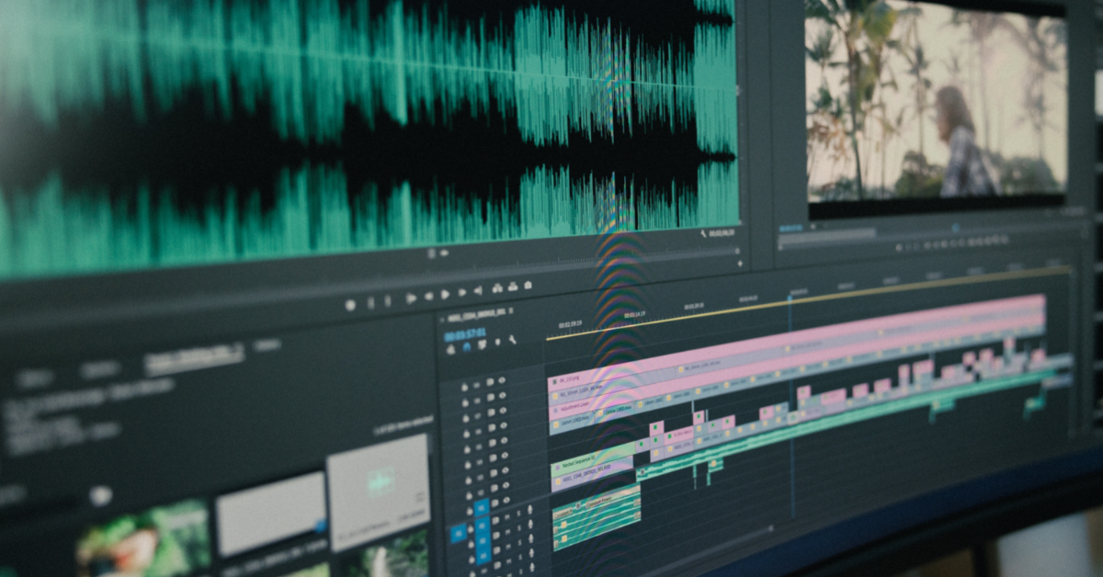Mute an audio track with its M toggle

pos(506,517)
